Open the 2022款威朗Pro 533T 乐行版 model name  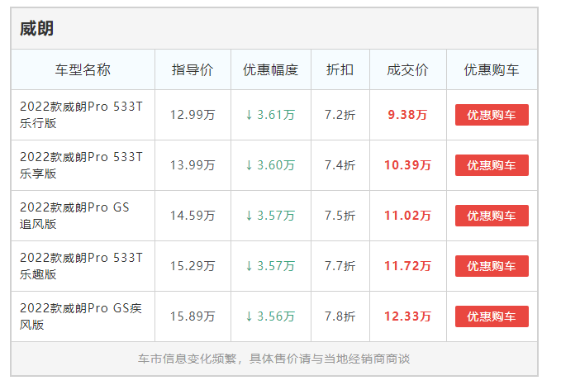point(81,115)
